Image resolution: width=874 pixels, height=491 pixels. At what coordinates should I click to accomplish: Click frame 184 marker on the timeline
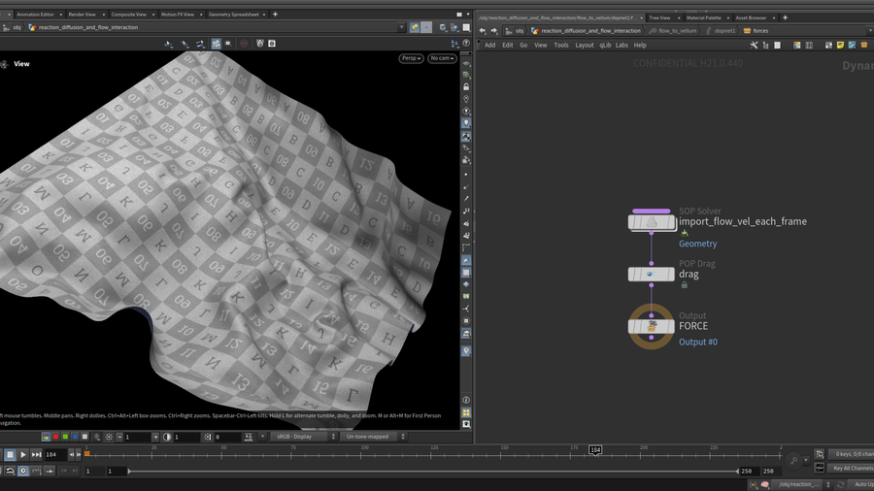click(595, 450)
